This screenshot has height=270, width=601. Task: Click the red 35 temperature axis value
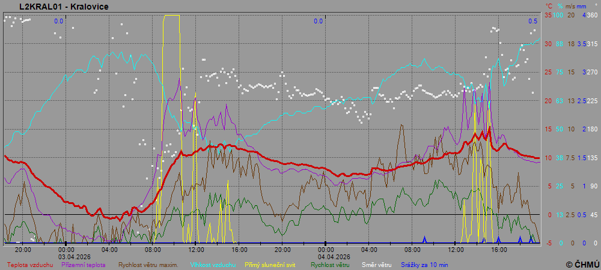tap(548, 15)
